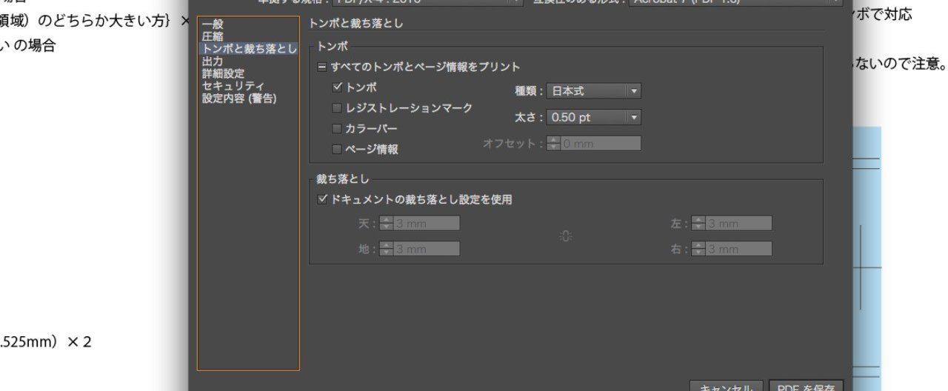
Task: Select トンボと裁ち落とし in the list
Action: coord(249,49)
